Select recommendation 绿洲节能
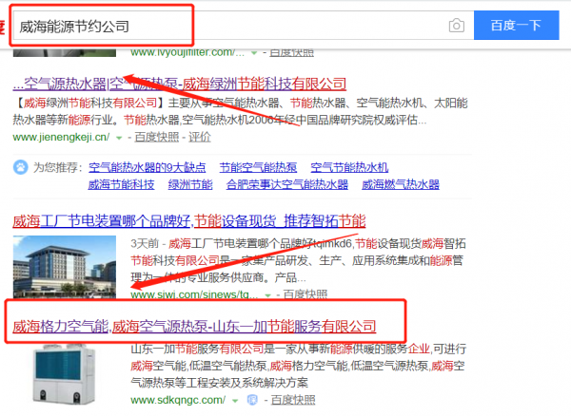The image size is (571, 416). point(190,184)
